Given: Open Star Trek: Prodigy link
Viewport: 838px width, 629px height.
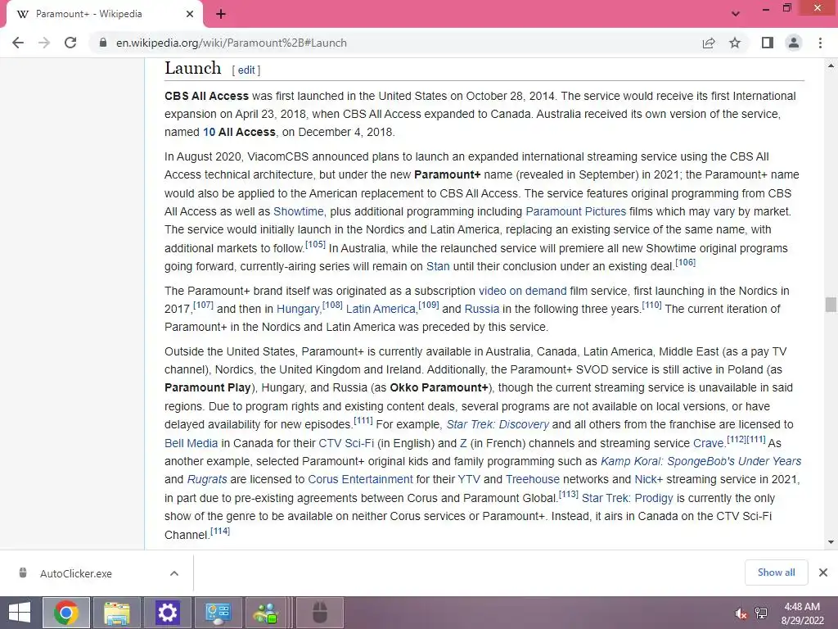Looking at the screenshot, I should [627, 499].
